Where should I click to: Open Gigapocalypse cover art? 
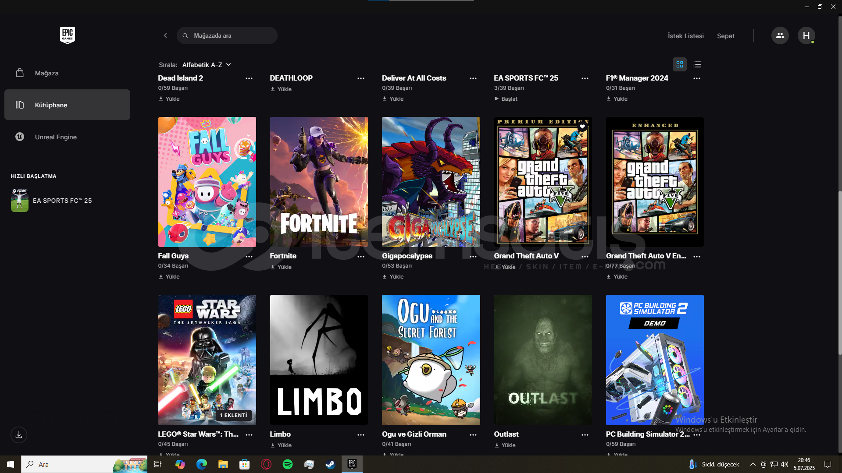pyautogui.click(x=431, y=182)
